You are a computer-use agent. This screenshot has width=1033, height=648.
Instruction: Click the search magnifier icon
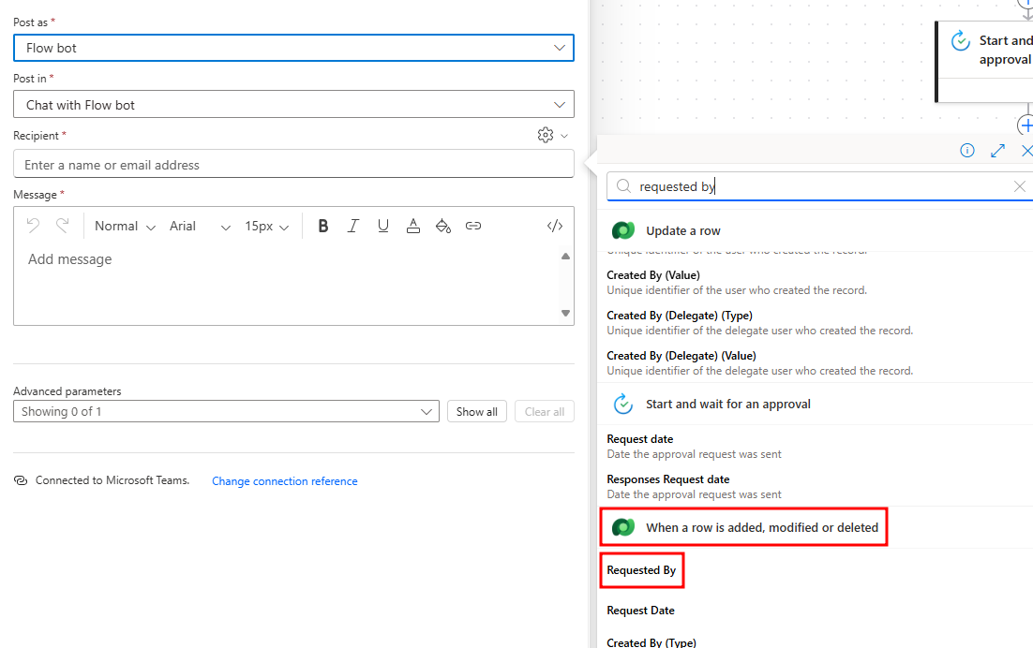pos(623,186)
